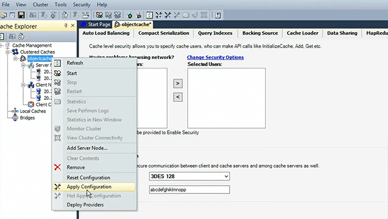Select the objectcache* document tab
This screenshot has height=219, width=388.
(x=133, y=24)
